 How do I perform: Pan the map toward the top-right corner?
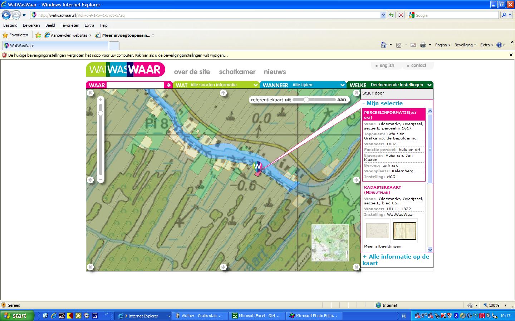[x=356, y=93]
